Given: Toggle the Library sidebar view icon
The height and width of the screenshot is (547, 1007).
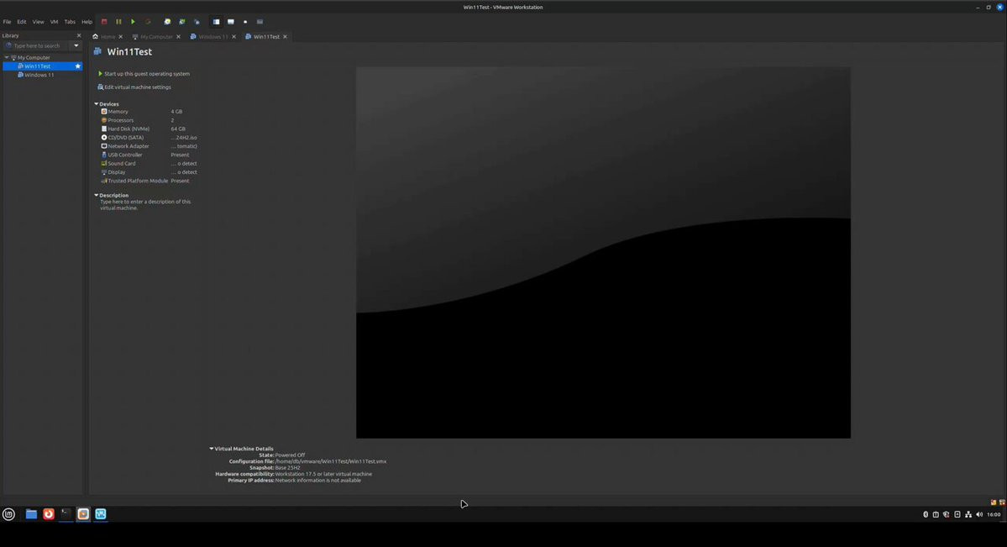Looking at the screenshot, I should 217,22.
